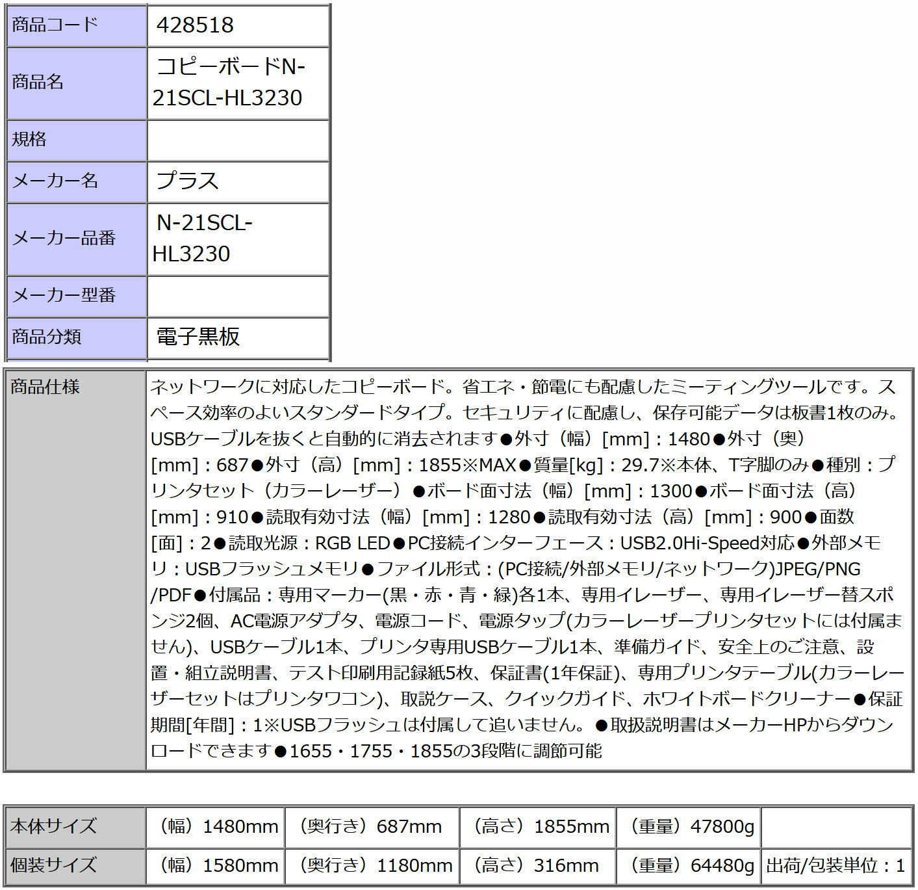Click the 個装サイズ label cell
Screen dimensions: 918x890
pyautogui.click(x=75, y=867)
